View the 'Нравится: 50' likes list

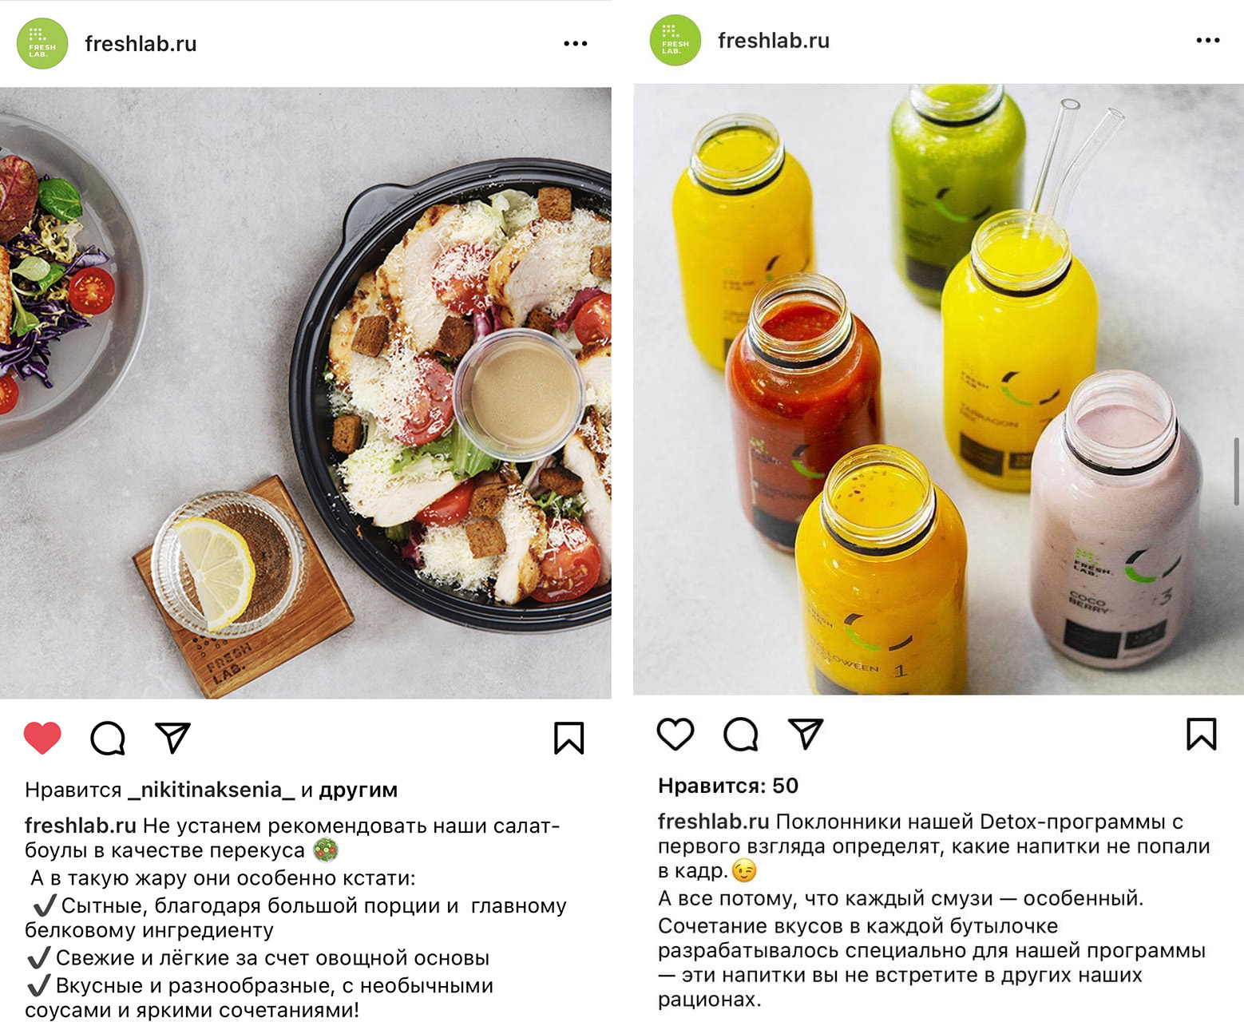coord(728,786)
